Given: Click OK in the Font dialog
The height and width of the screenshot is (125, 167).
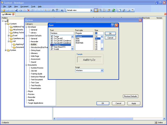Looking at the screenshot, I should click(110, 33).
